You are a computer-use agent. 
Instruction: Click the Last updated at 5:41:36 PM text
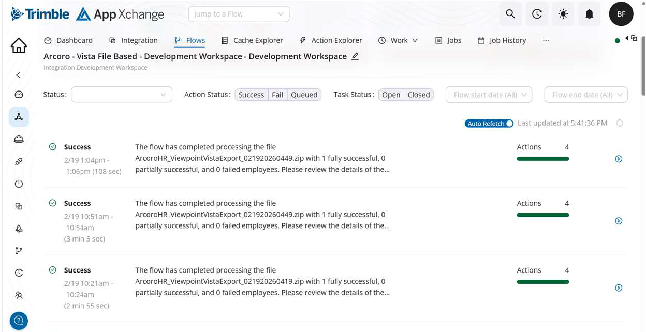click(x=562, y=123)
